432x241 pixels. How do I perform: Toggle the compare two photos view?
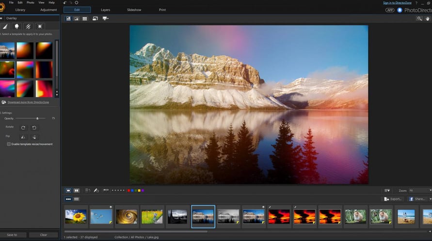[x=76, y=191]
